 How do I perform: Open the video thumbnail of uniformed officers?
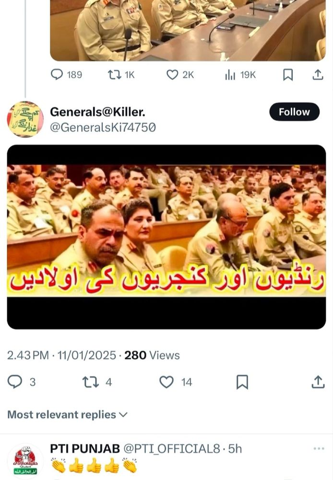tap(166, 237)
